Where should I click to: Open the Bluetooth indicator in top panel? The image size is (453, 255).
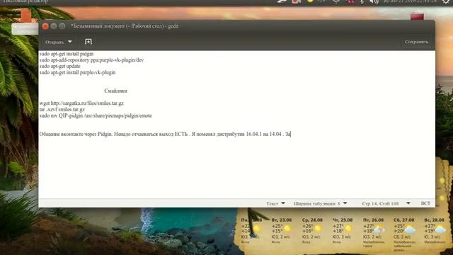click(x=362, y=1)
